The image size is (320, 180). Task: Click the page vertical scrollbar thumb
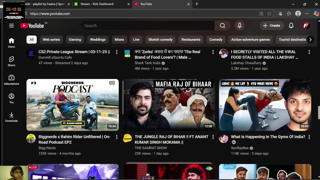pyautogui.click(x=318, y=113)
